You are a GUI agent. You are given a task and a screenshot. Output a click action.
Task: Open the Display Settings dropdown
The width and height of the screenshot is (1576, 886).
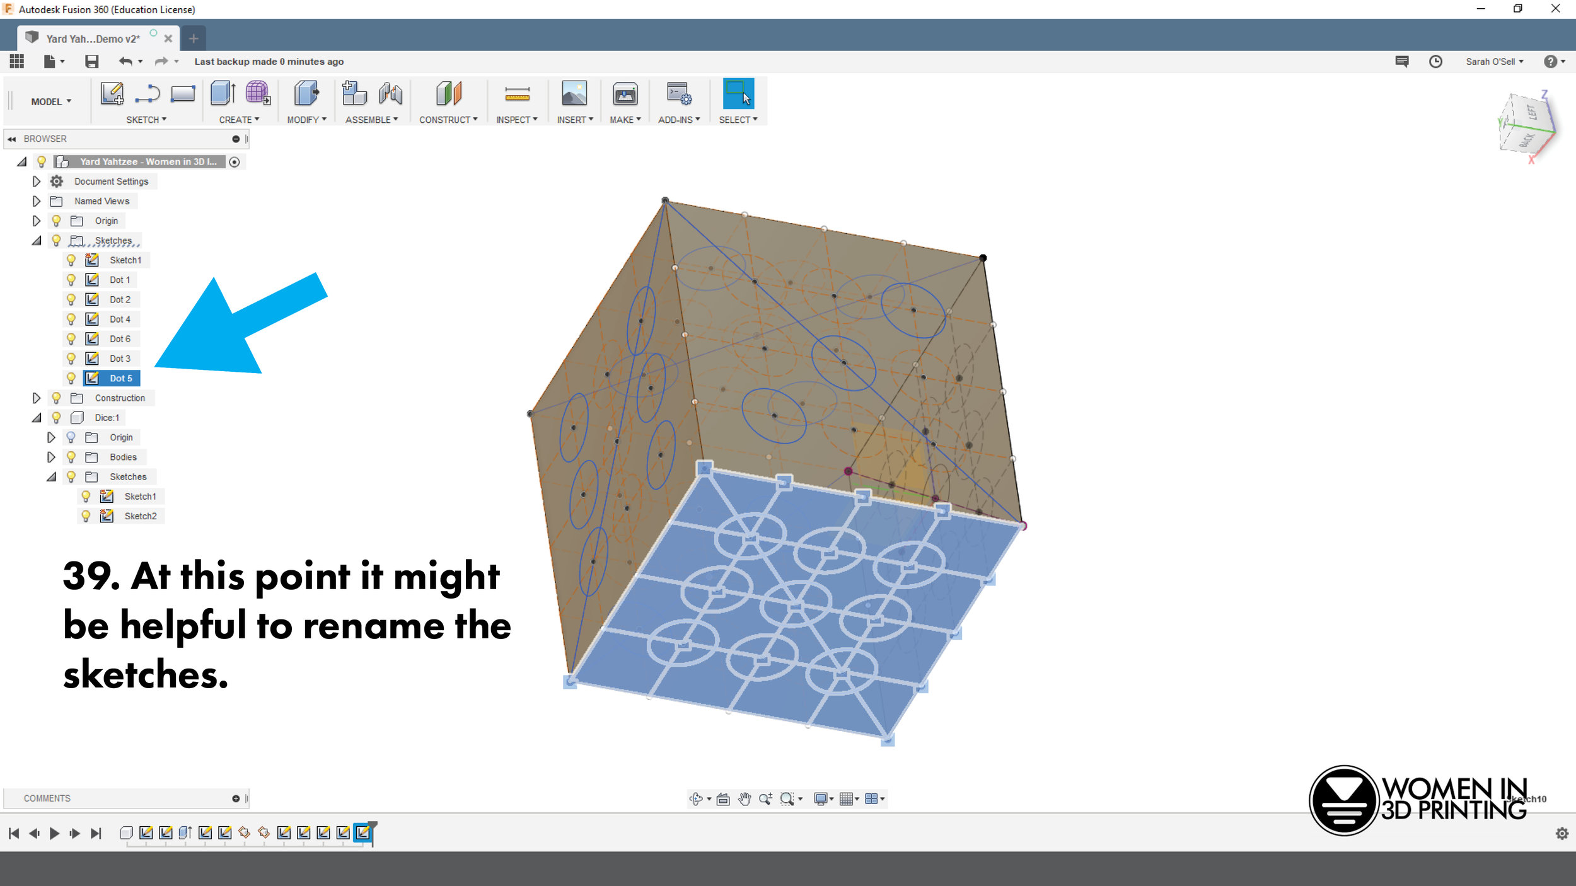[823, 799]
